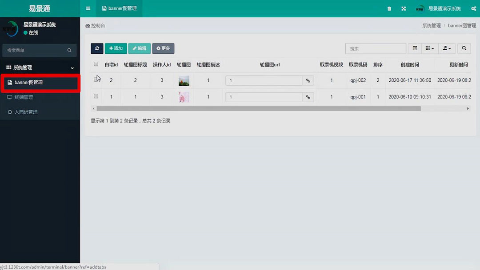Click the link icon beside the first 轮播图url input

point(308,80)
